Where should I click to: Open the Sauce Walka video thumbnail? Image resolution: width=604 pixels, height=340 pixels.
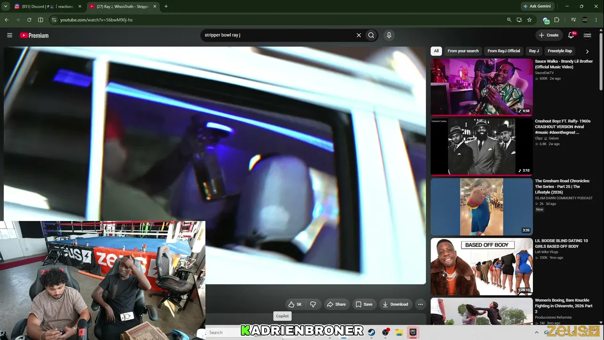[x=481, y=87]
